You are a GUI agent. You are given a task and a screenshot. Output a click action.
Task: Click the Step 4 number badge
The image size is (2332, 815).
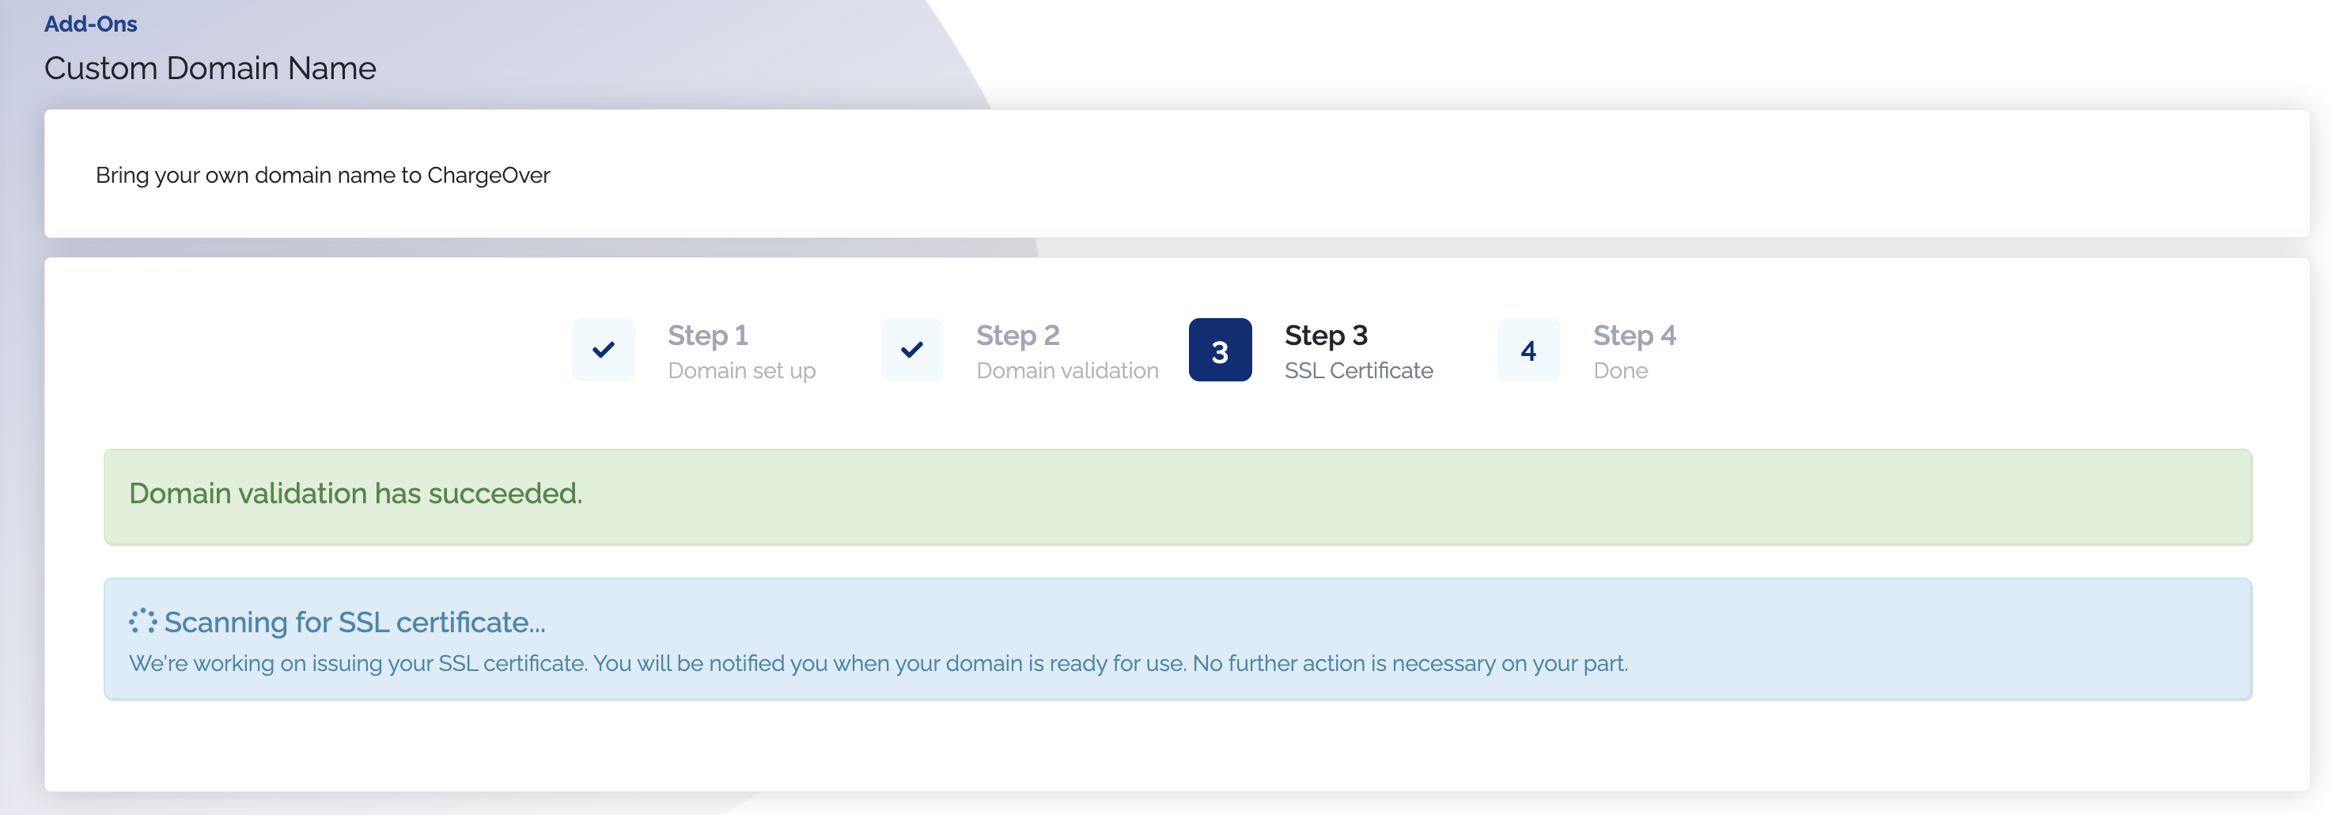1528,350
